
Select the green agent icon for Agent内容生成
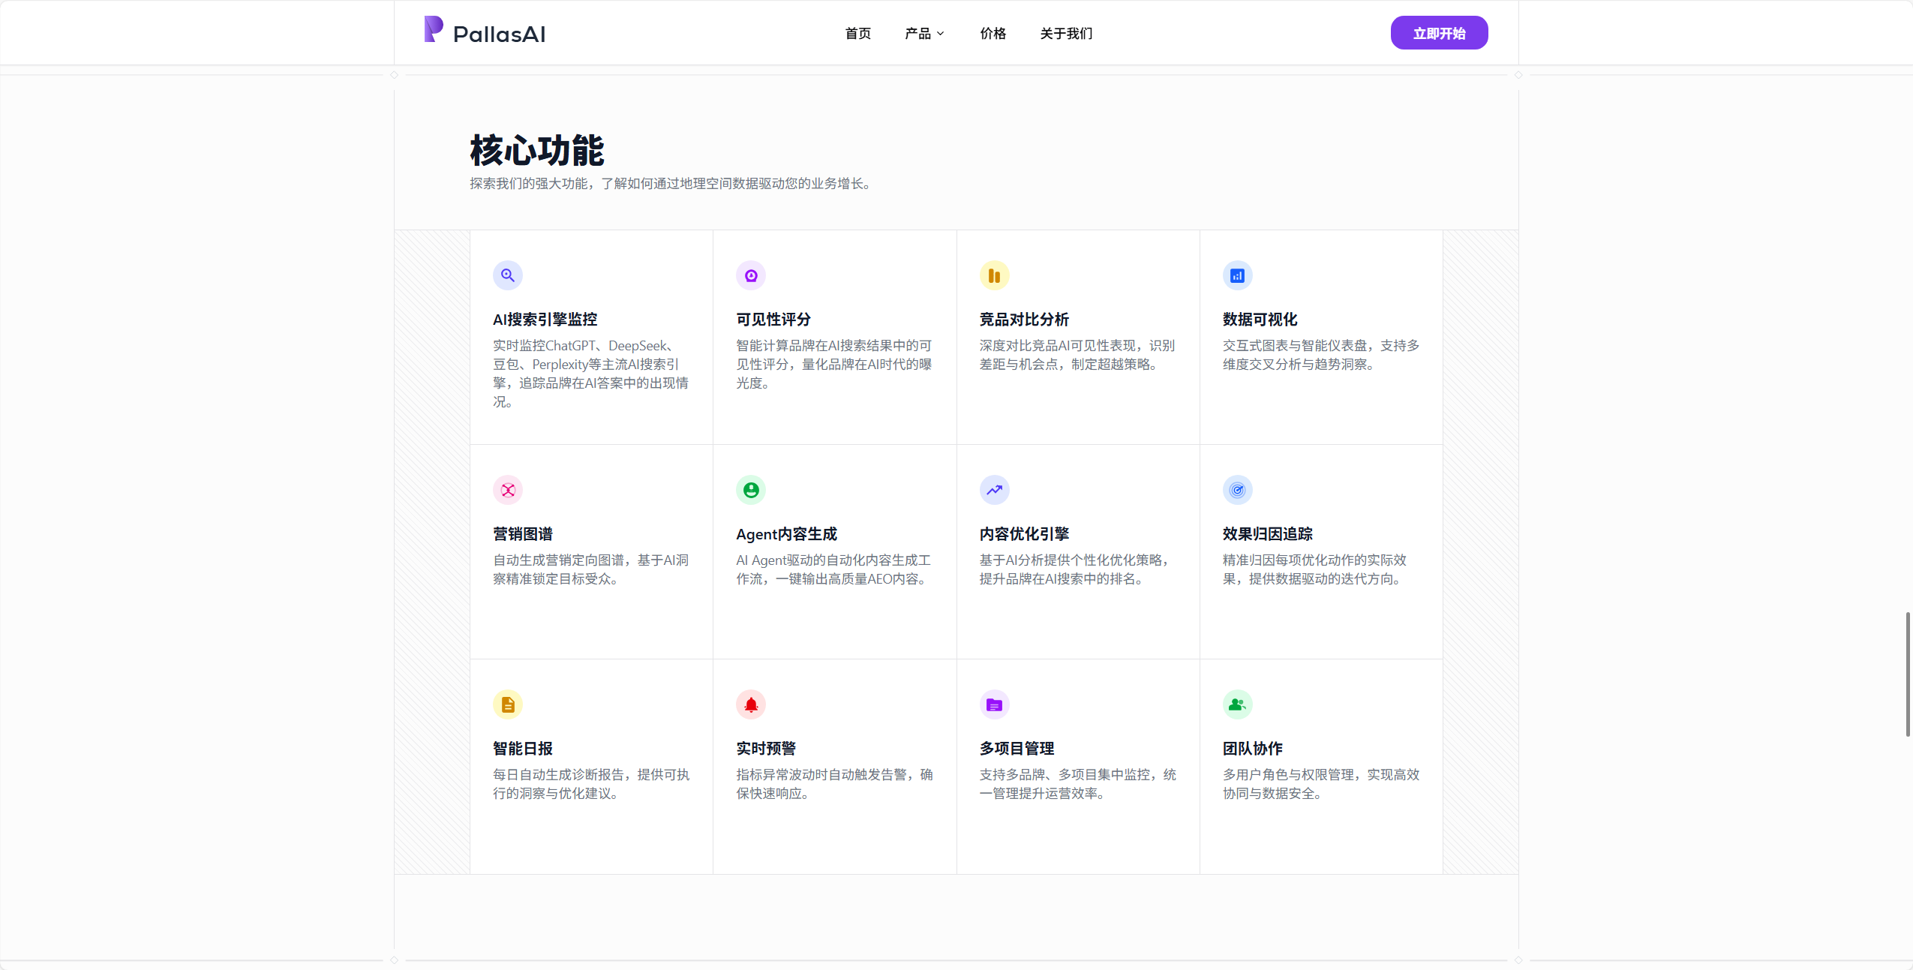coord(751,490)
